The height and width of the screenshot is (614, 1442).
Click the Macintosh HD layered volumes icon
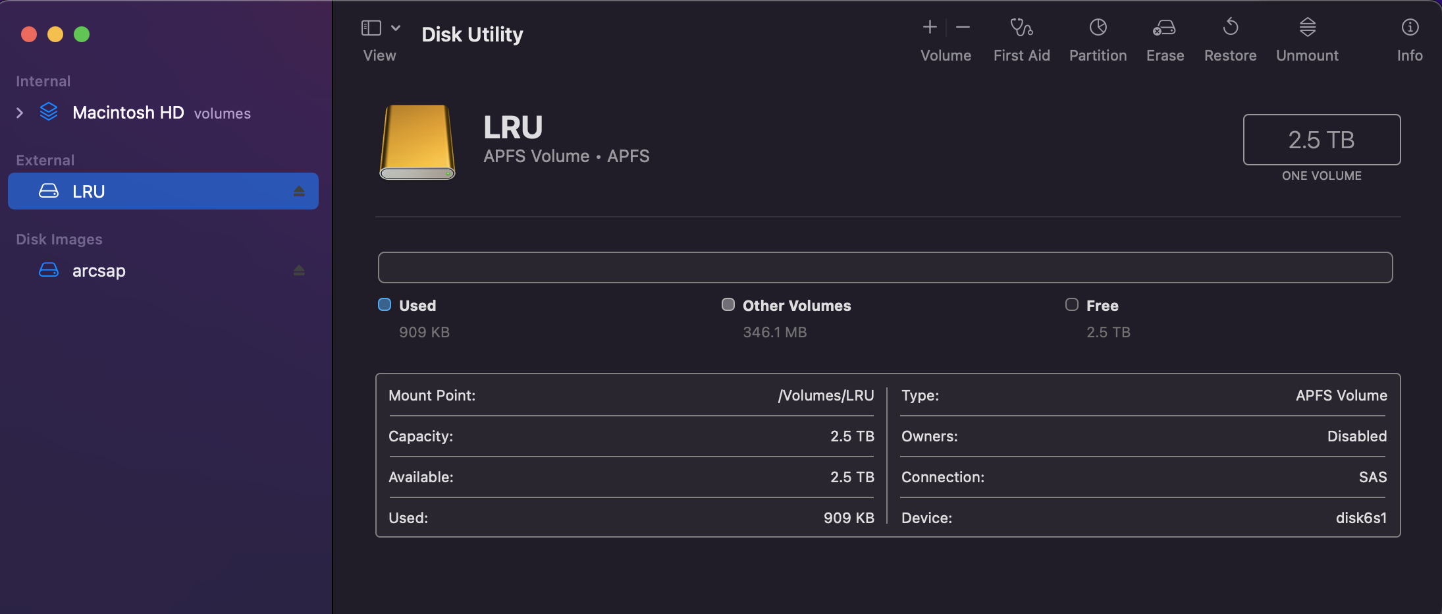49,112
